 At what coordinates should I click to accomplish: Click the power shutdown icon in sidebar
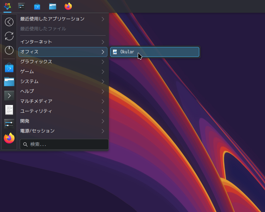(x=9, y=50)
